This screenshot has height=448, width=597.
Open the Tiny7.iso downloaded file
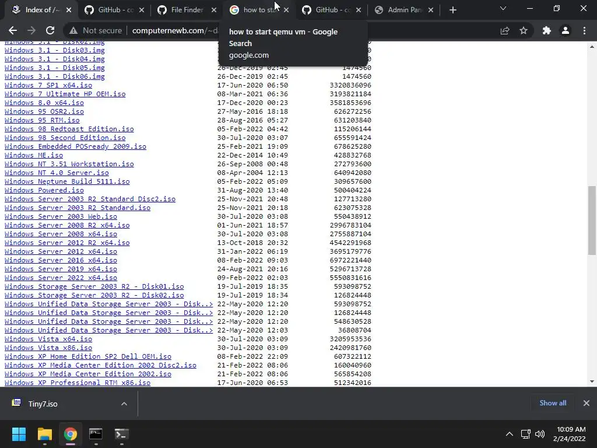(43, 404)
